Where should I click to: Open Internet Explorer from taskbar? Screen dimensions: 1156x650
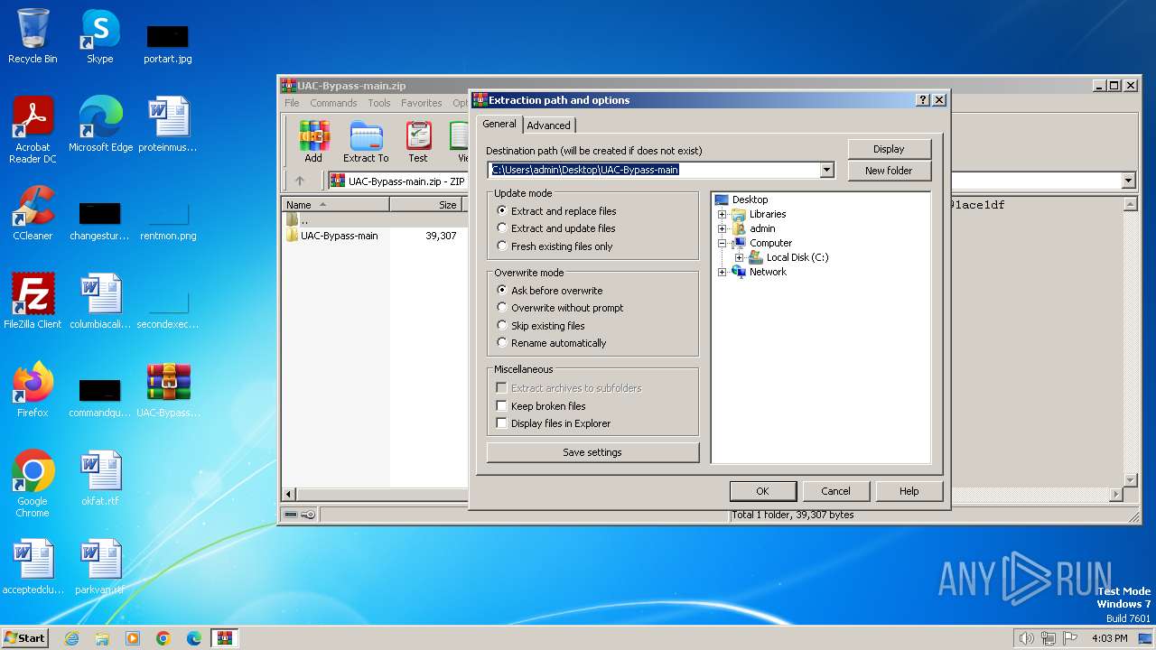pyautogui.click(x=71, y=638)
